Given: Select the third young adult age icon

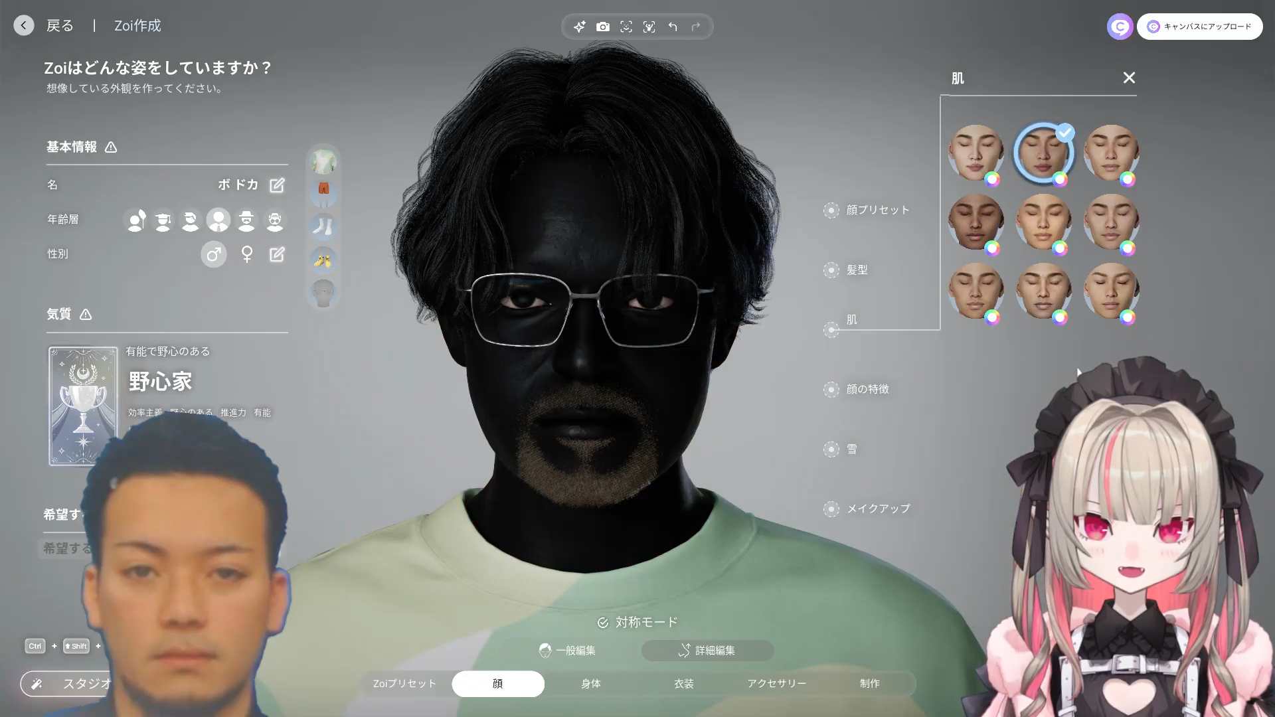Looking at the screenshot, I should pos(191,220).
